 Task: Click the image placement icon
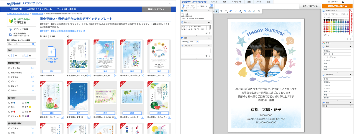point(211,6)
